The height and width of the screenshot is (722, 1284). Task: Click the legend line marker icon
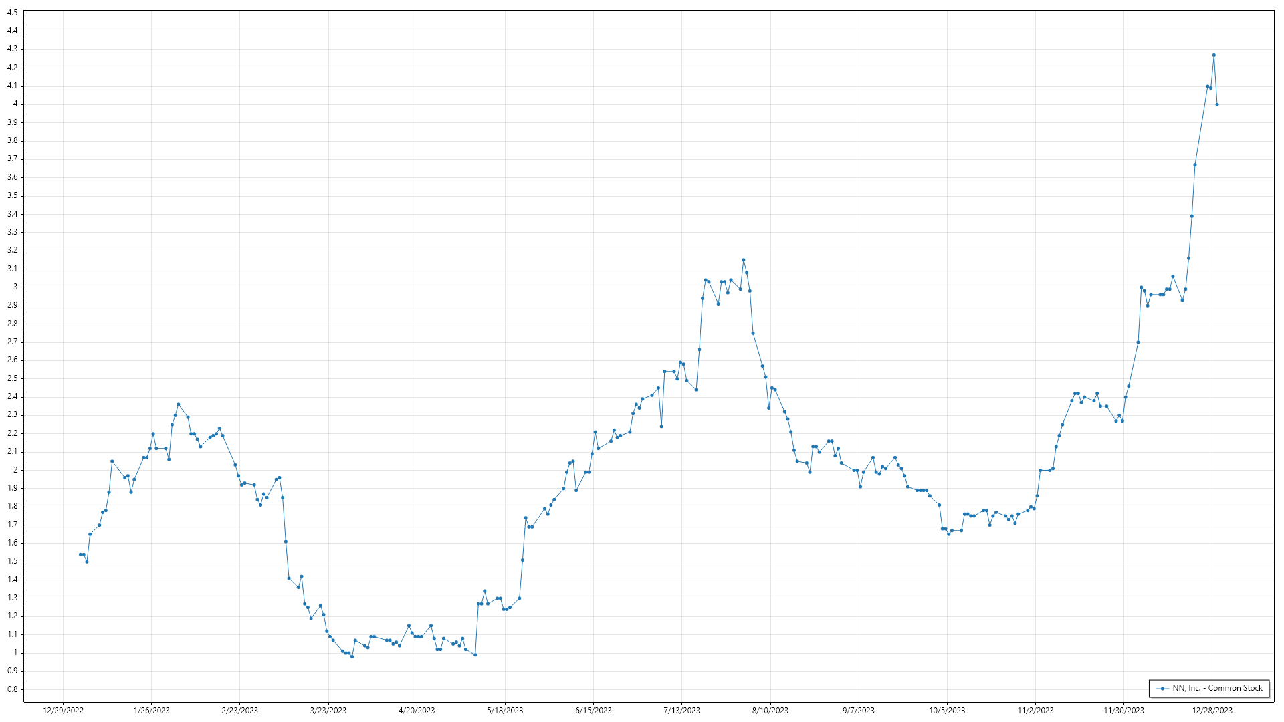pyautogui.click(x=1163, y=689)
